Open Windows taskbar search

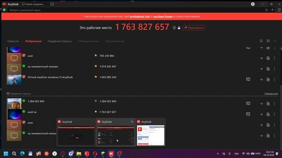tap(14, 154)
